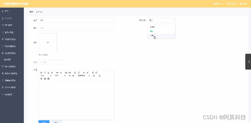Apply subscript formatting
Image resolution: width=251 pixels, height=123 pixels.
84,73
